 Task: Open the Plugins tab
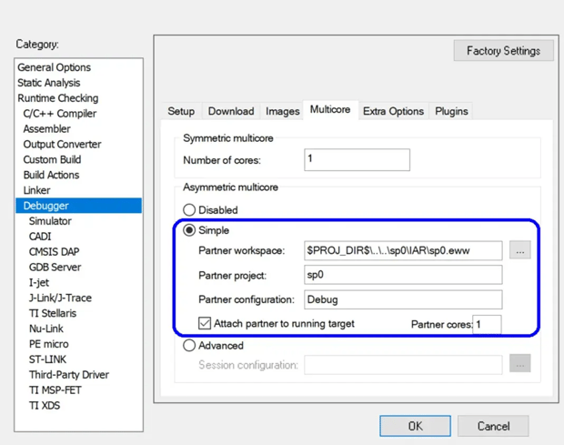tap(451, 111)
